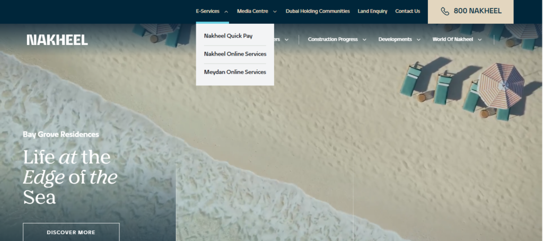Collapse the E-Services menu chevron

[226, 12]
